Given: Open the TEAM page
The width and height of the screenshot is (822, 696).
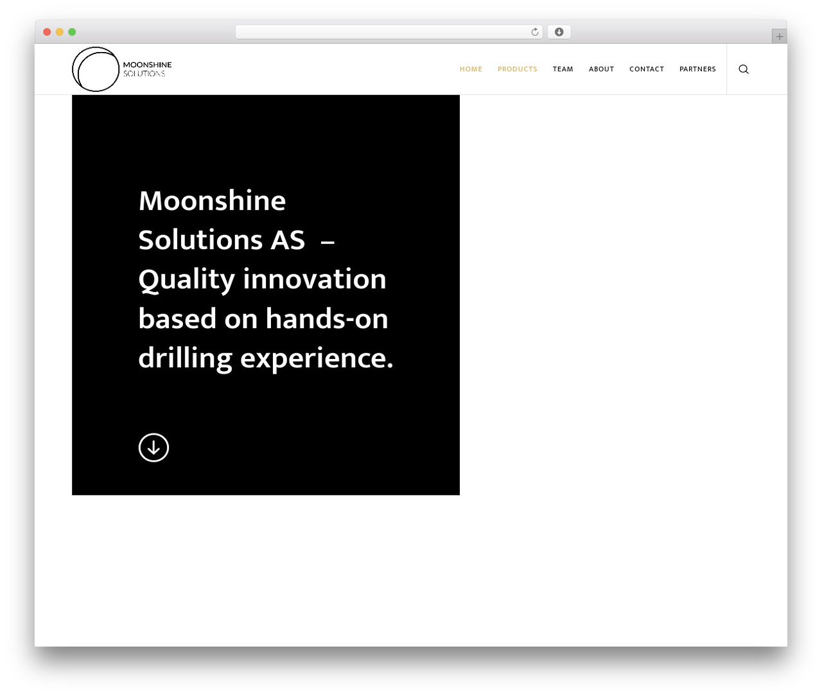Looking at the screenshot, I should point(563,69).
